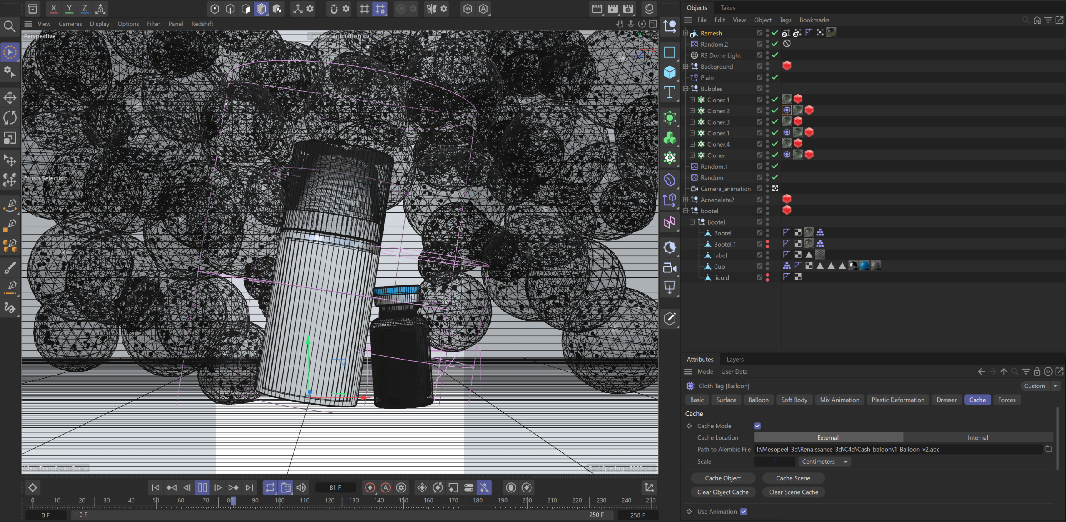This screenshot has height=522, width=1066.
Task: Switch to the Balloon tab
Action: [x=758, y=400]
